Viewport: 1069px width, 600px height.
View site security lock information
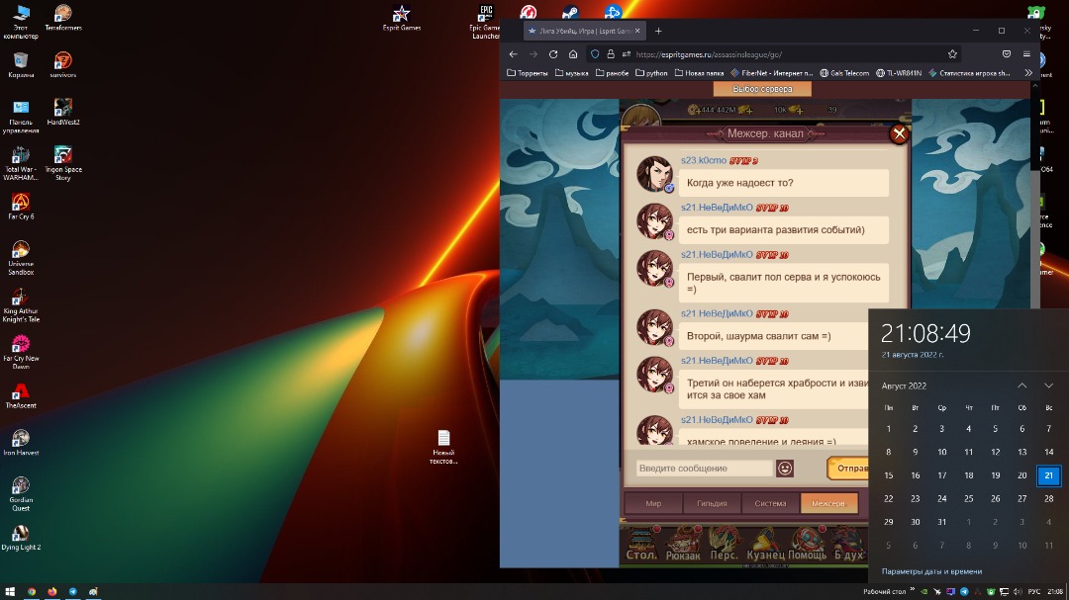pos(611,54)
